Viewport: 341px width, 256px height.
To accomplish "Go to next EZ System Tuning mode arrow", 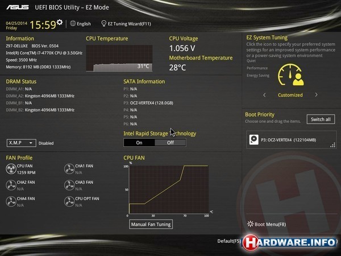I will 316,95.
